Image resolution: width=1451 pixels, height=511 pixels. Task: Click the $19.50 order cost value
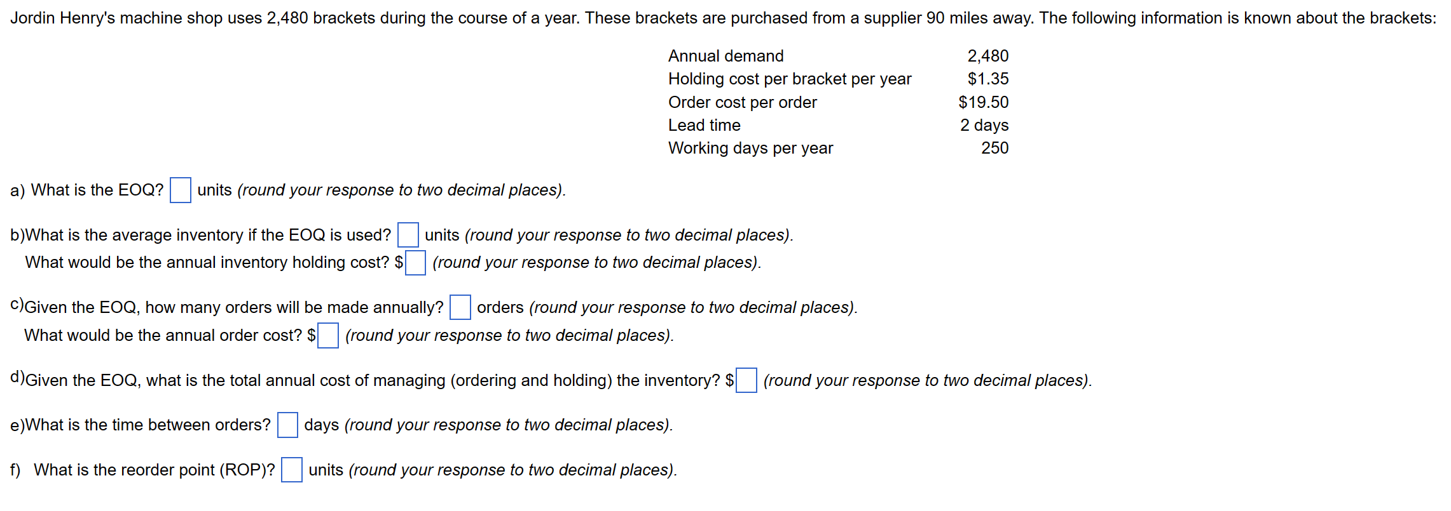(x=983, y=102)
